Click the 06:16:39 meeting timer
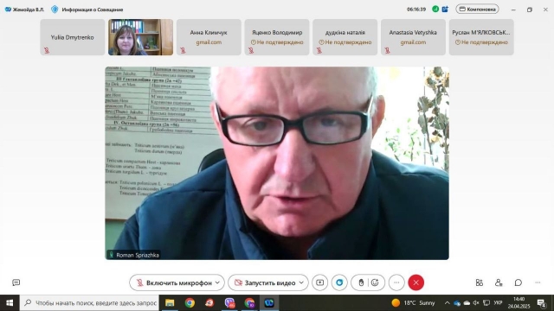 [x=416, y=10]
